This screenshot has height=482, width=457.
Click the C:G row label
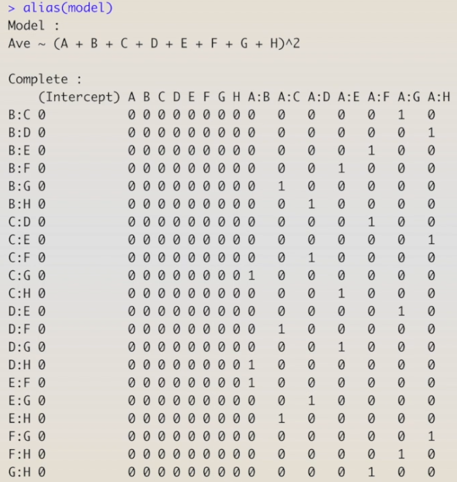(x=19, y=275)
